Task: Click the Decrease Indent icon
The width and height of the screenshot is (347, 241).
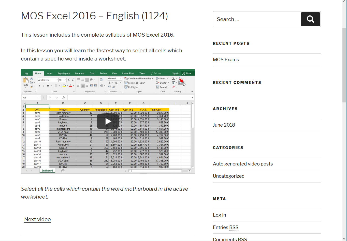Action: [91, 86]
